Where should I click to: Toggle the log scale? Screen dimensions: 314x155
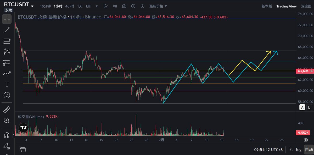pos(299,150)
